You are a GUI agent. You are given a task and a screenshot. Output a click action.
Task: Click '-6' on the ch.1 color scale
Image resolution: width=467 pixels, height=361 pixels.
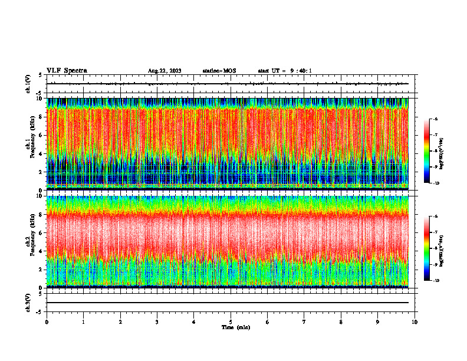[435, 119]
